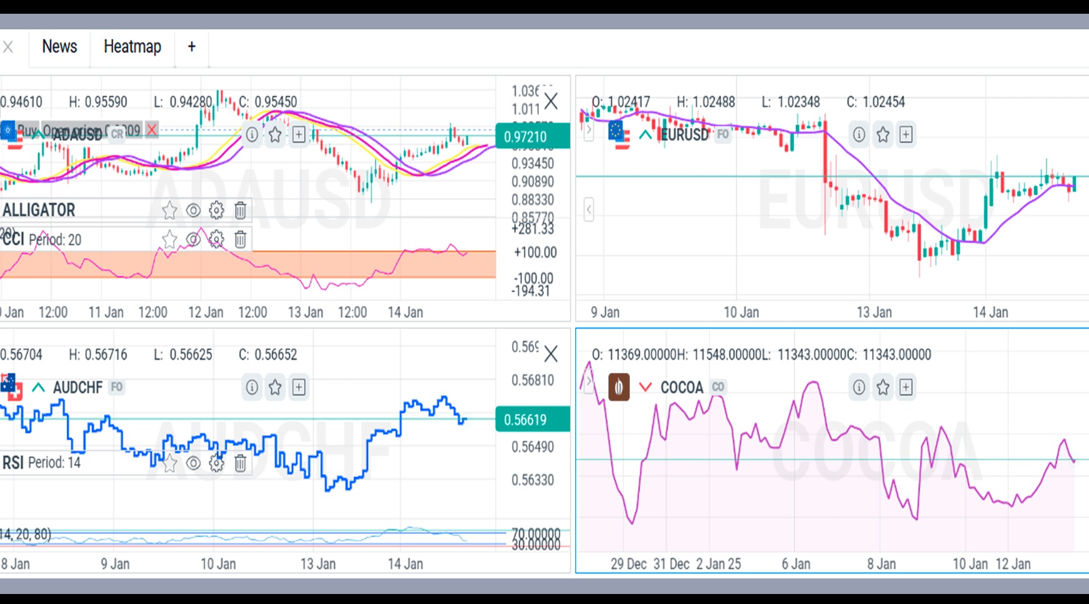Click the left-edge collapse arrow on EURUSD chart

point(588,211)
